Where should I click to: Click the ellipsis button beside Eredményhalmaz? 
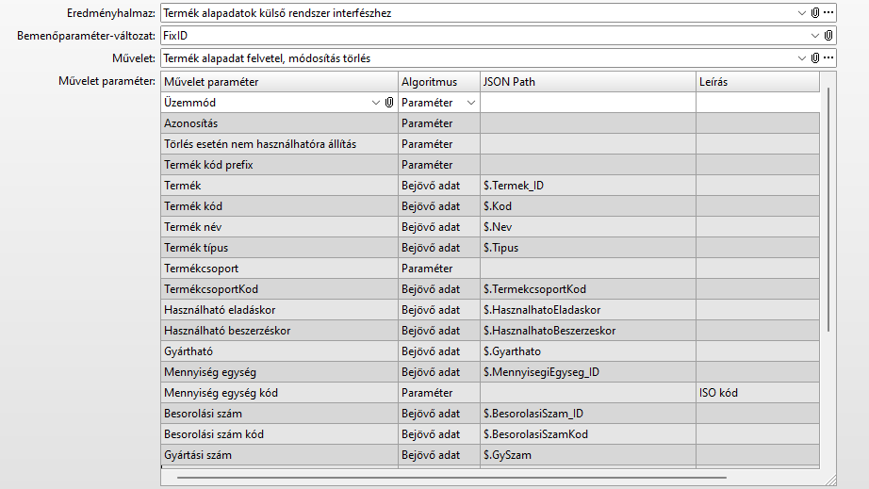[x=828, y=13]
